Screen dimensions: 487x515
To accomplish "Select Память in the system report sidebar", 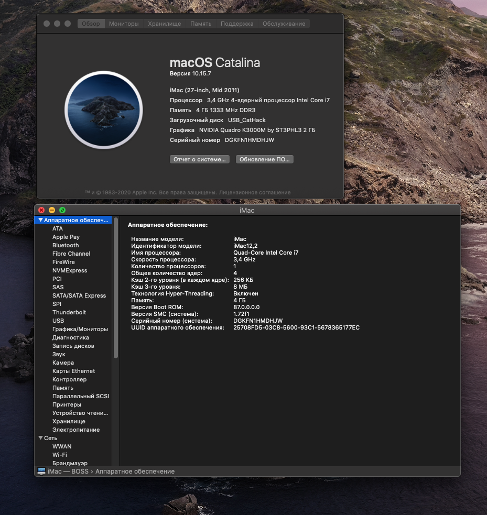I will (x=62, y=388).
